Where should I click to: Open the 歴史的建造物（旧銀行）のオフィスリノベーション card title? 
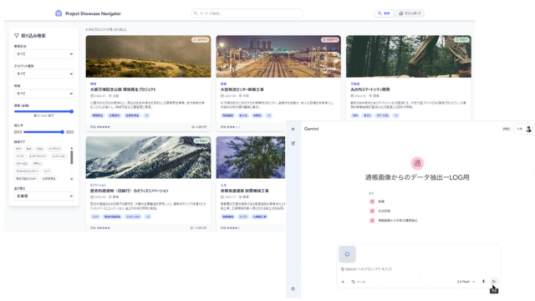click(130, 191)
